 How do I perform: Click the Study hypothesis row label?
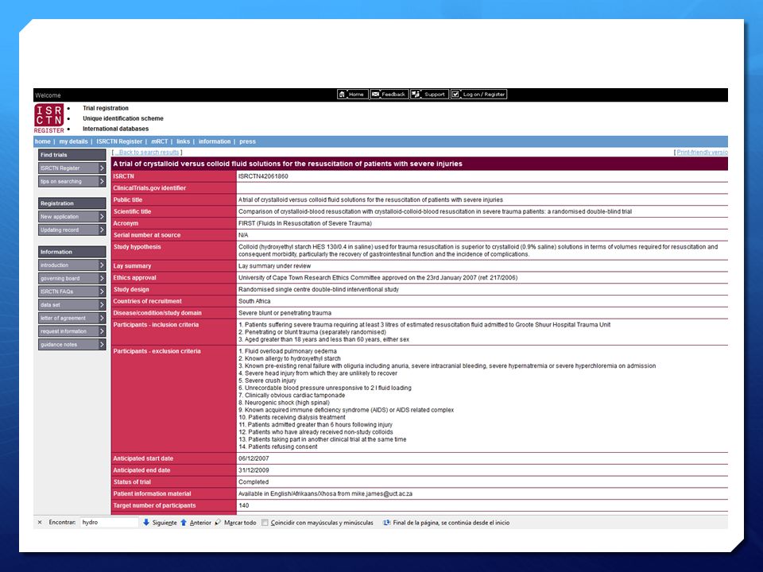coord(137,246)
